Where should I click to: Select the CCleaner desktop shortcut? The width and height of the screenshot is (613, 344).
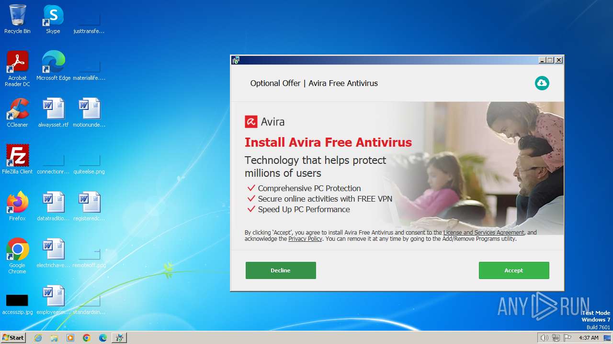click(x=17, y=113)
